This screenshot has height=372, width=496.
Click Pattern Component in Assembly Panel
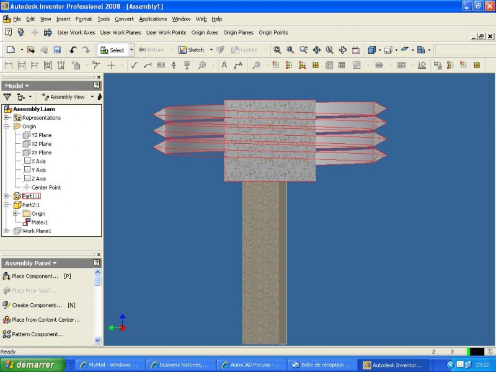[37, 334]
